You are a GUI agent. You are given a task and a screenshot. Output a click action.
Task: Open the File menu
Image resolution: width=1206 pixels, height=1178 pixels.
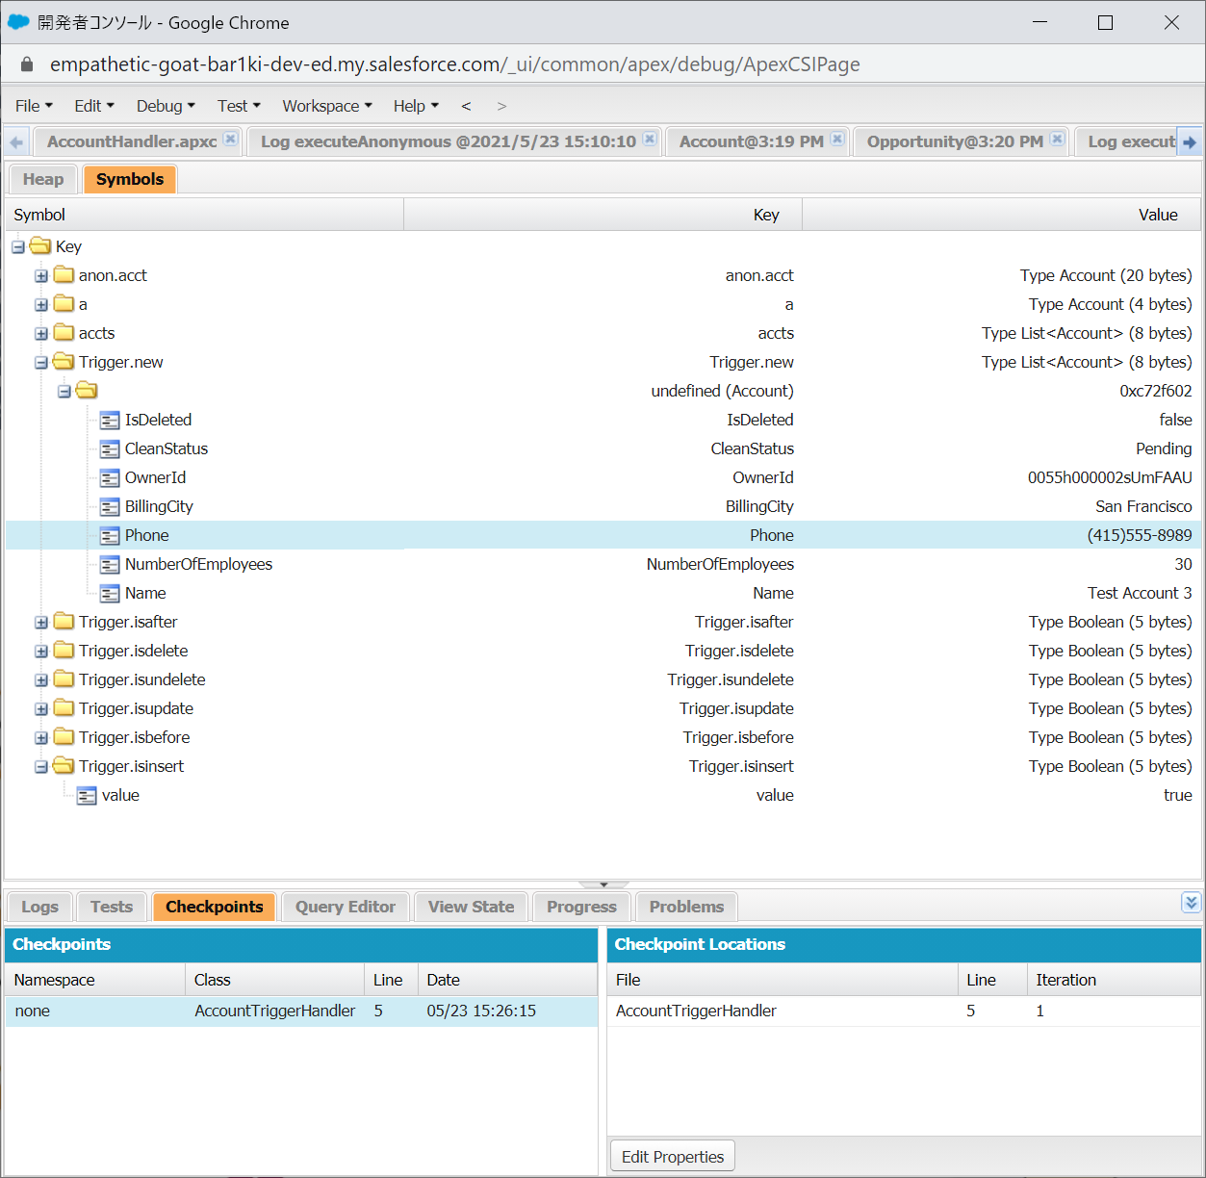click(34, 106)
